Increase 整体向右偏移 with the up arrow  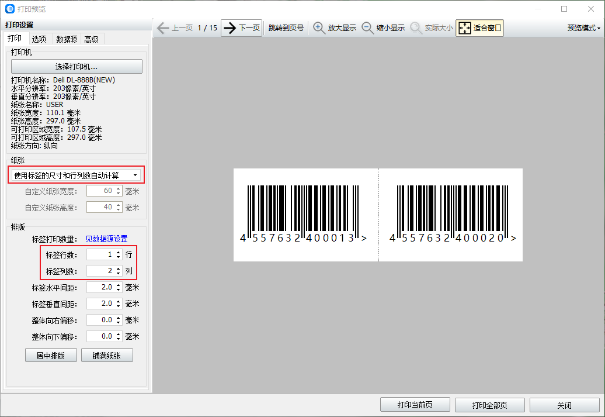coord(119,318)
